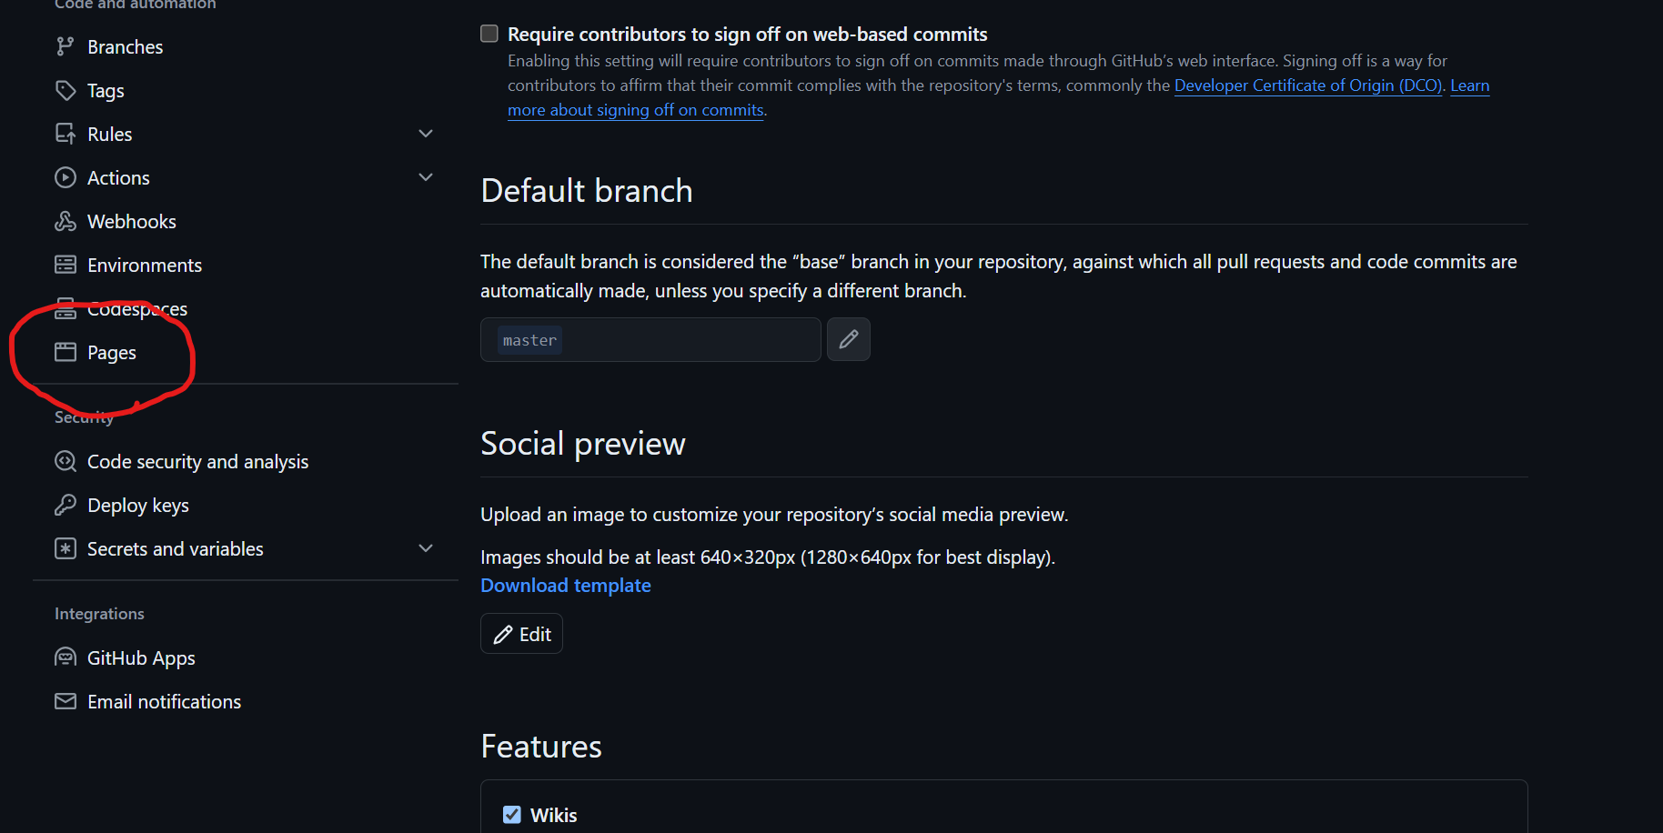Click the Email notifications envelope icon
This screenshot has width=1663, height=833.
coord(65,701)
